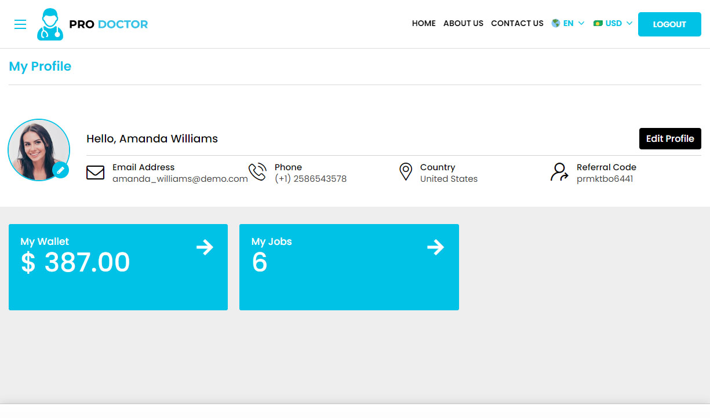Click the currency flag icon beside USD
The width and height of the screenshot is (710, 418).
tap(598, 23)
